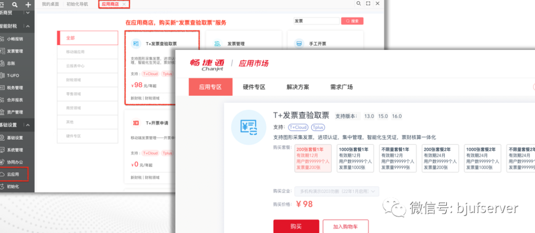535x233 pixels.
Task: Open 应用专区 in 应用市场 navigation
Action: 211,87
